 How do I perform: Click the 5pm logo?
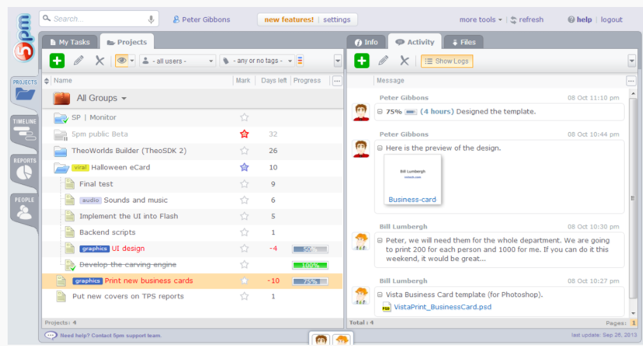[24, 38]
